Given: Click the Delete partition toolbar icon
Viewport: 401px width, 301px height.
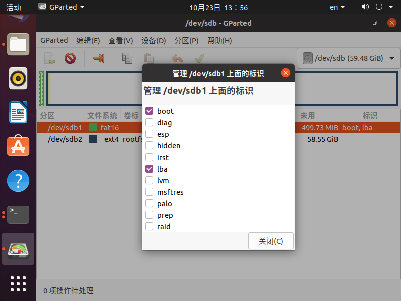Looking at the screenshot, I should click(x=70, y=58).
